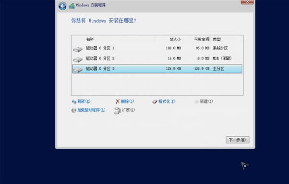Click the 系统分区 type cell
This screenshot has height=184, width=289.
point(221,48)
